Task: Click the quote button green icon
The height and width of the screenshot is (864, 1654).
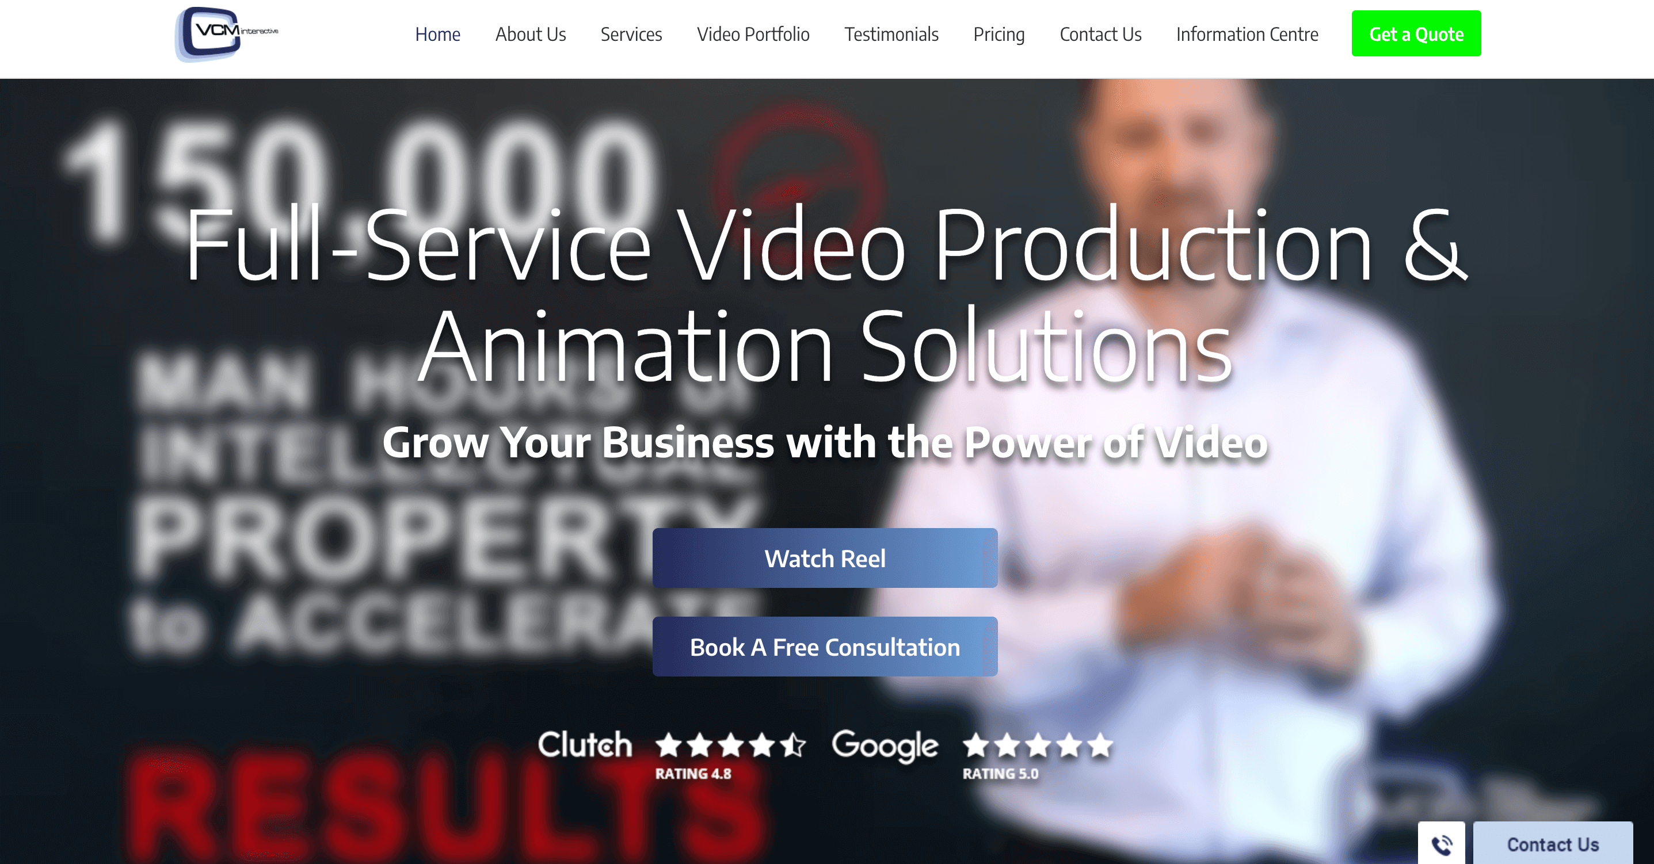Action: 1417,34
